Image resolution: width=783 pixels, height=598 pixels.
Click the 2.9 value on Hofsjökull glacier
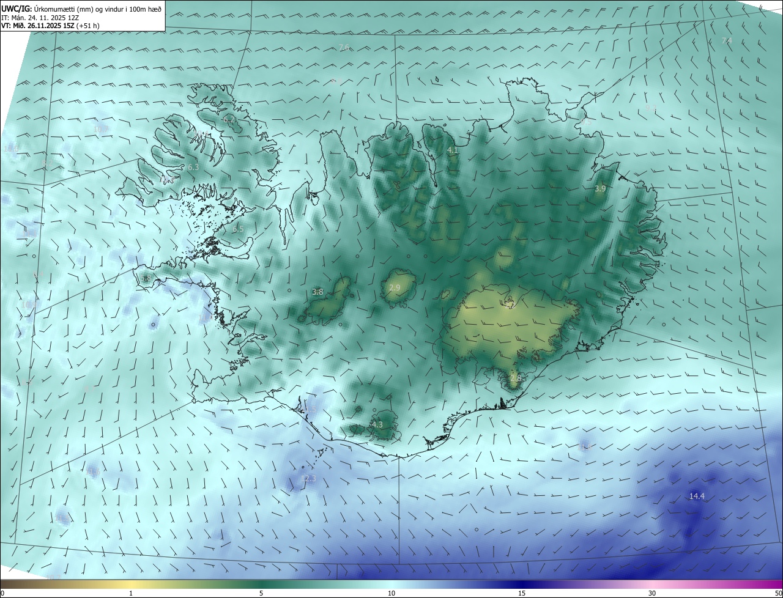(x=395, y=287)
